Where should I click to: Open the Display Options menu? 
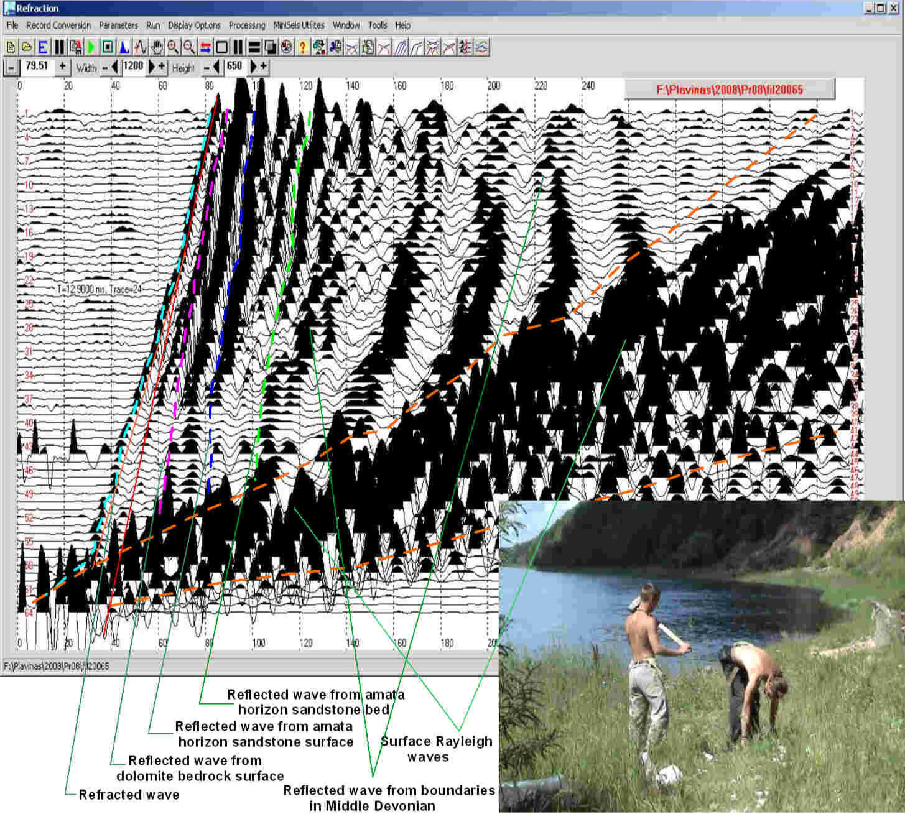click(194, 25)
